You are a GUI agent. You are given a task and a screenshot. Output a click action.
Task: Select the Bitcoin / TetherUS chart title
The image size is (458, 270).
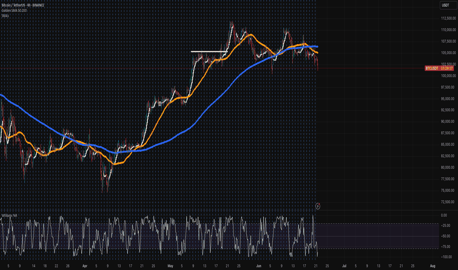pyautogui.click(x=23, y=5)
